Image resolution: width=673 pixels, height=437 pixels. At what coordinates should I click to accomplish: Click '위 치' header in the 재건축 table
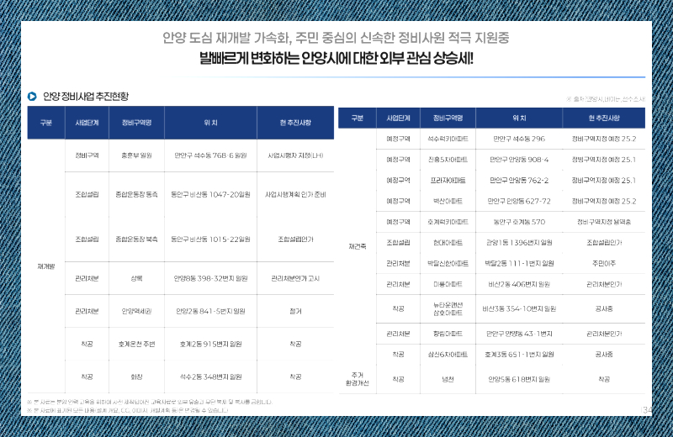[519, 118]
